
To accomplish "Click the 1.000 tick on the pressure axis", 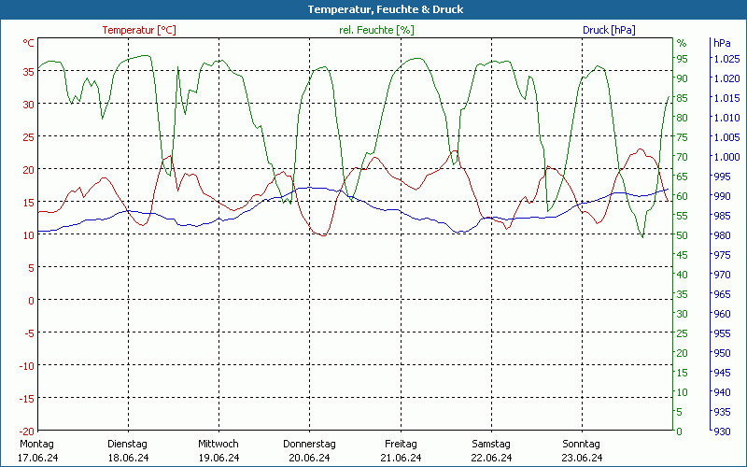I will click(x=726, y=157).
